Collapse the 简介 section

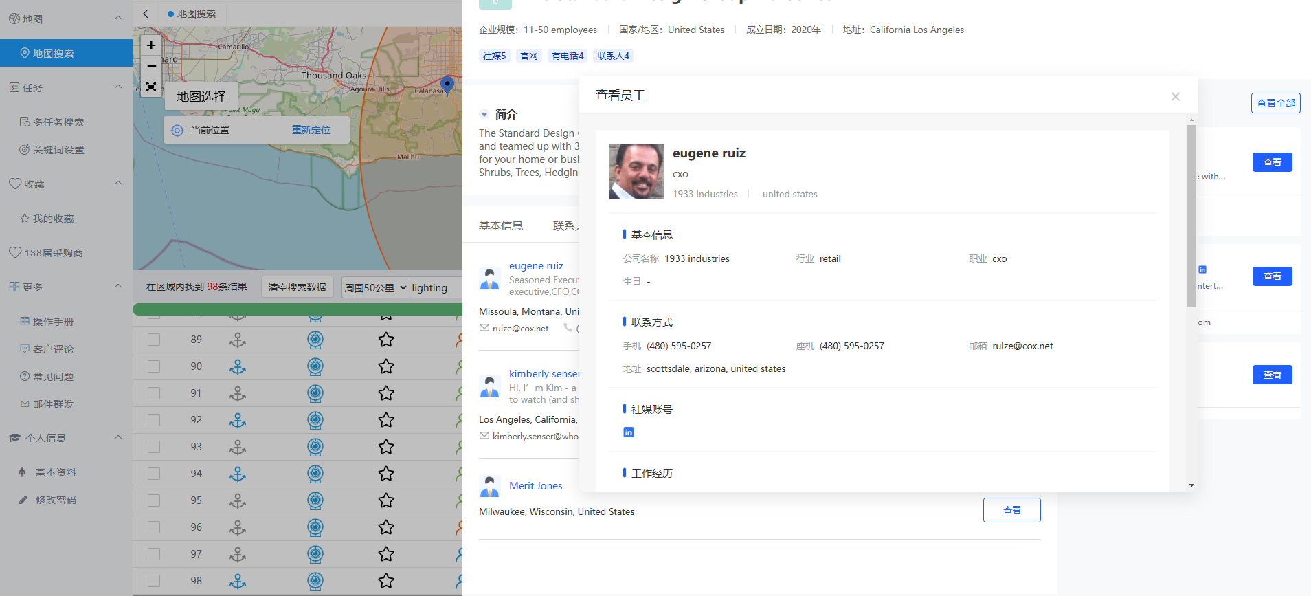click(484, 115)
